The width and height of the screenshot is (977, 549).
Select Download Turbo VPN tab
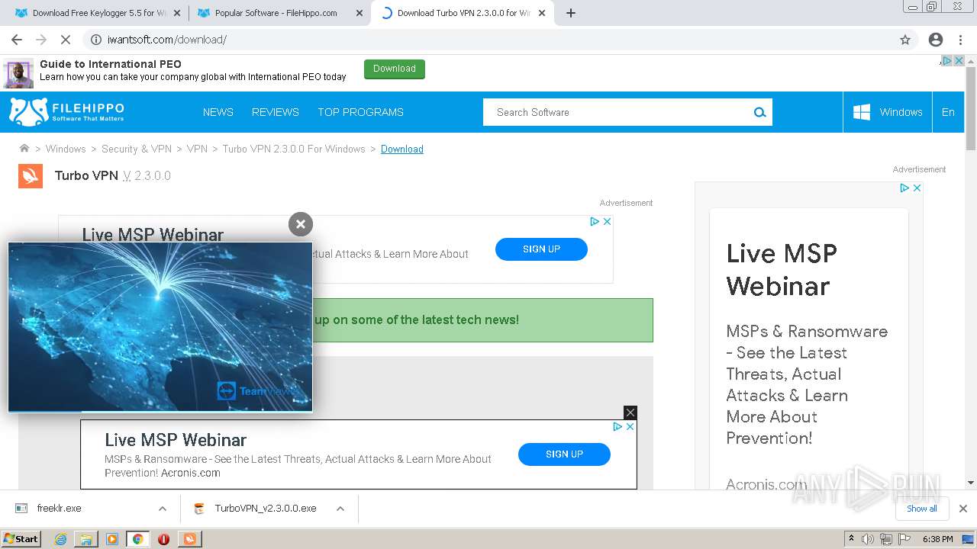tap(463, 13)
